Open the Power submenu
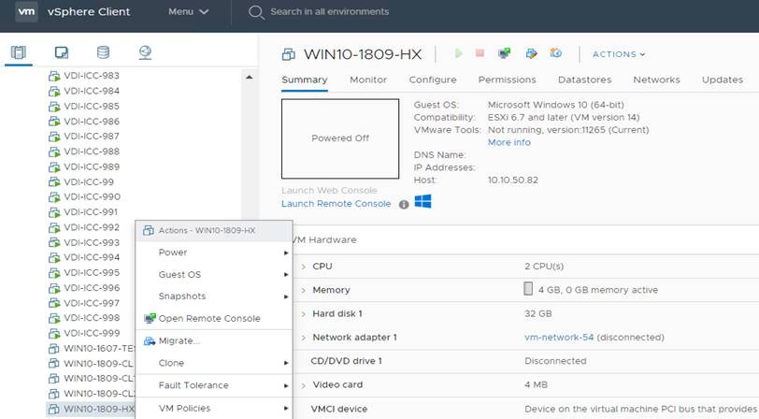759x419 pixels. (x=214, y=253)
